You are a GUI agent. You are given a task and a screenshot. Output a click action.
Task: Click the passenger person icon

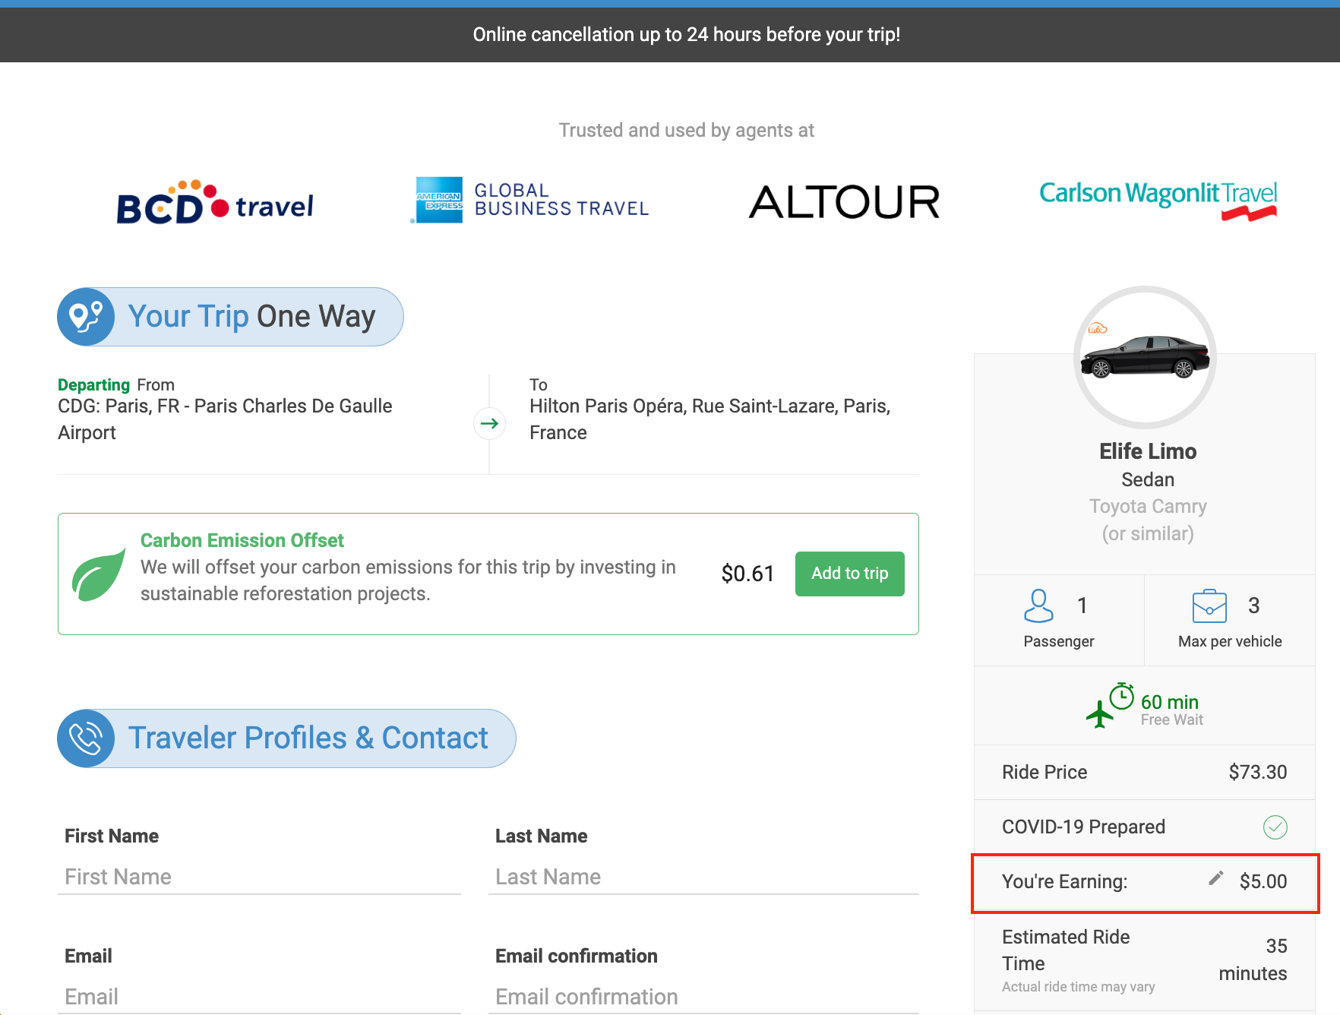pyautogui.click(x=1038, y=606)
